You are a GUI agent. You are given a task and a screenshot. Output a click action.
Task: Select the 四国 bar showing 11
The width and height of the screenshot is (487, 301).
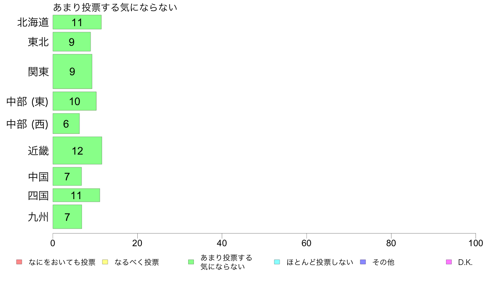click(76, 195)
